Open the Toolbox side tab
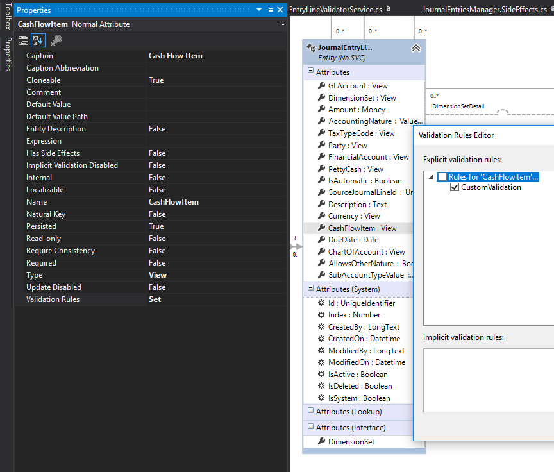This screenshot has height=472, width=554. pos(8,16)
